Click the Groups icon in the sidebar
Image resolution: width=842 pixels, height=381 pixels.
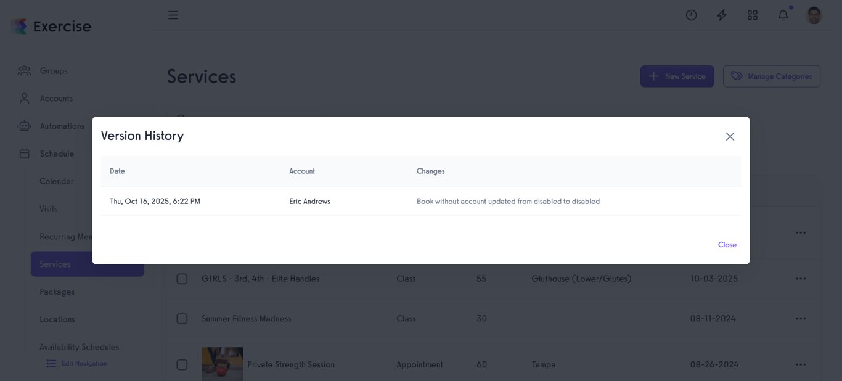point(24,70)
